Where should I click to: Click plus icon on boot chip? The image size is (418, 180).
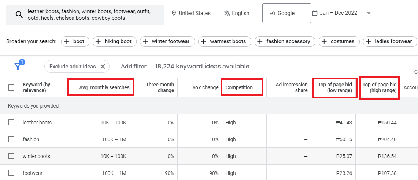click(x=67, y=41)
